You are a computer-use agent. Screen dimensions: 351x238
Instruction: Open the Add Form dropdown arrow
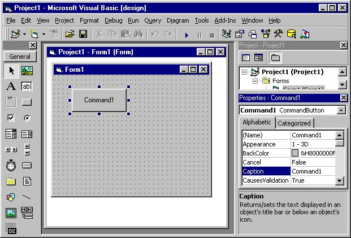tap(44, 34)
